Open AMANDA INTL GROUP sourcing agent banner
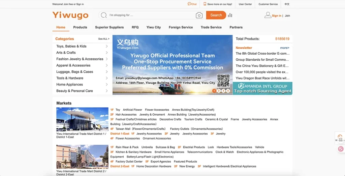The height and width of the screenshot is (176, 345). pos(262,89)
